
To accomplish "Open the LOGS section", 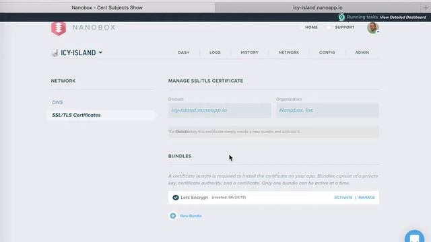I will coord(215,52).
